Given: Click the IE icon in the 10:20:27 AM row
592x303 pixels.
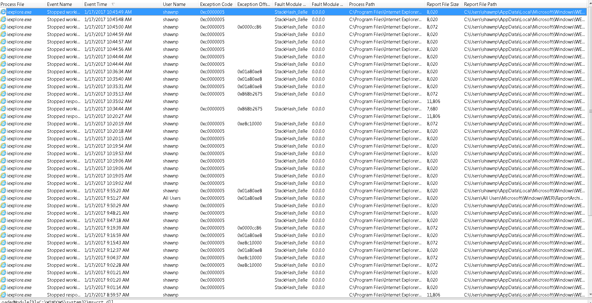Looking at the screenshot, I should [x=3, y=116].
